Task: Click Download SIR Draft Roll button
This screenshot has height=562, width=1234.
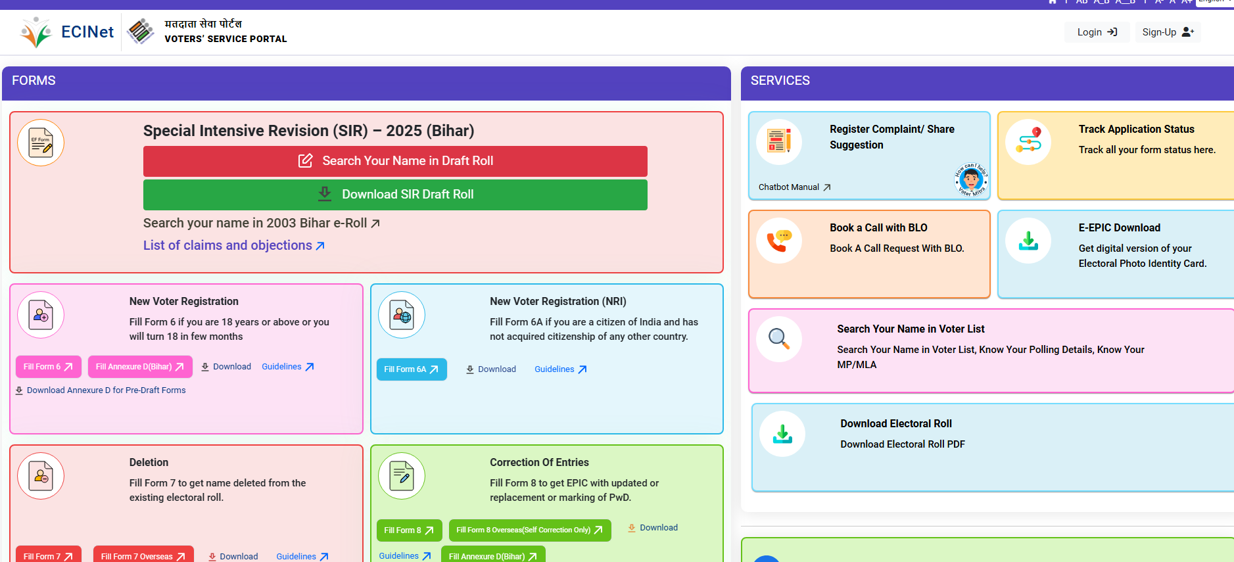Action: click(x=395, y=195)
